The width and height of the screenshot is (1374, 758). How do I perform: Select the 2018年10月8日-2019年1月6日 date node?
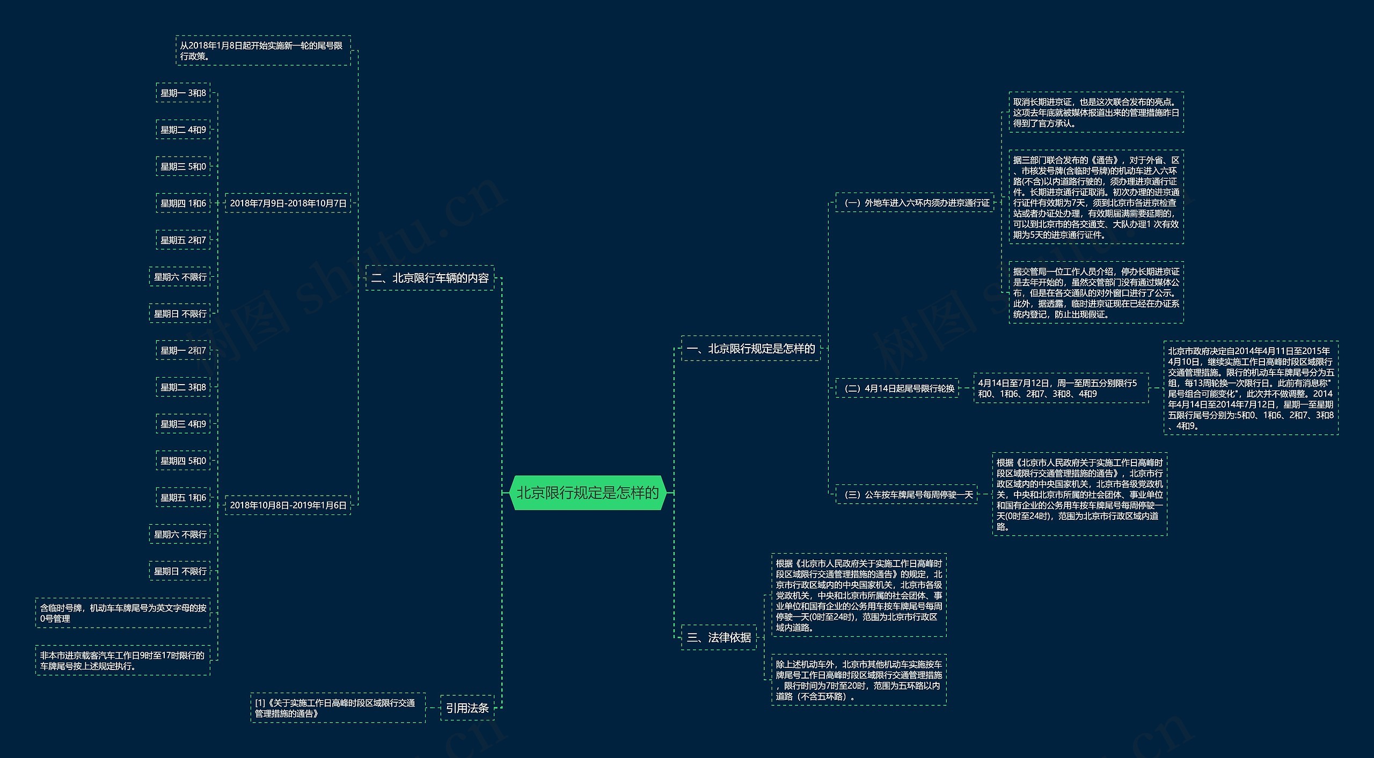click(x=288, y=505)
